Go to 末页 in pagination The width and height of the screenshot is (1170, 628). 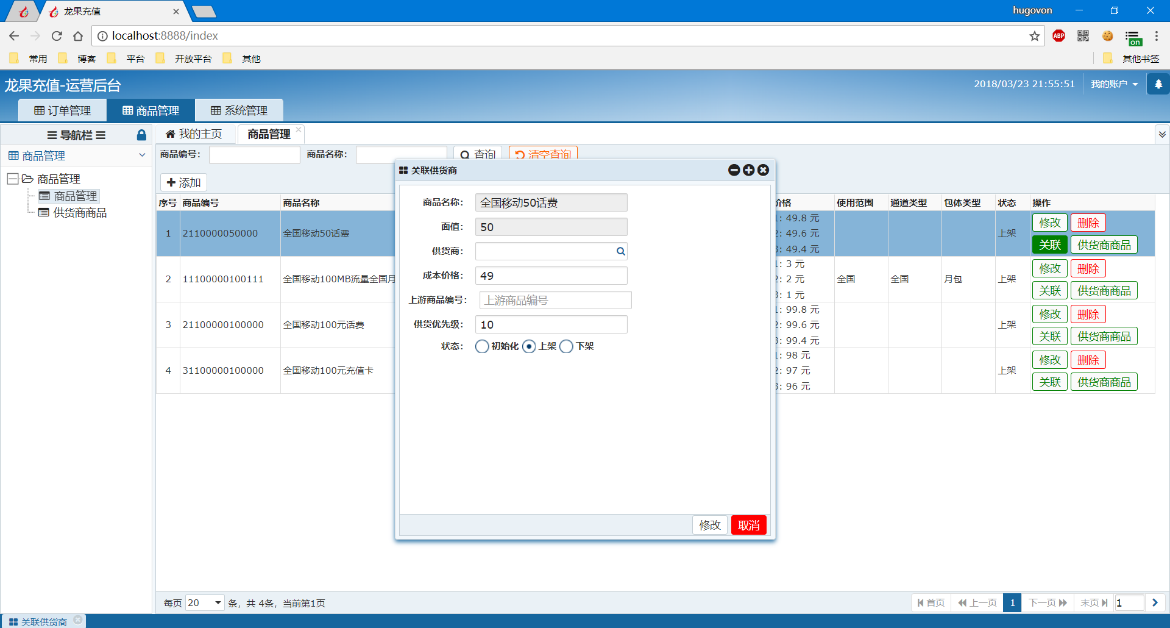pyautogui.click(x=1094, y=602)
